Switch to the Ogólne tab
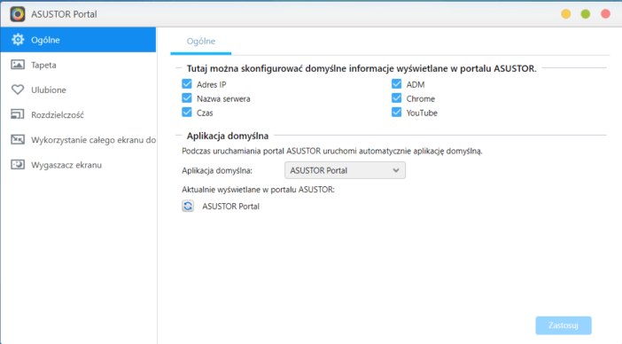Image resolution: width=622 pixels, height=344 pixels. (201, 42)
